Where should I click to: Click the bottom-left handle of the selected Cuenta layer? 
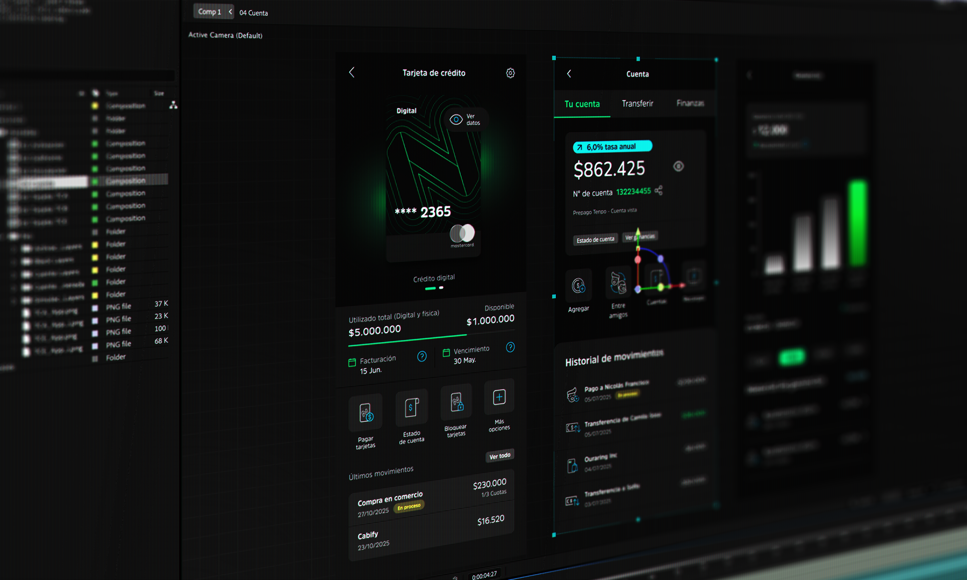pyautogui.click(x=554, y=535)
